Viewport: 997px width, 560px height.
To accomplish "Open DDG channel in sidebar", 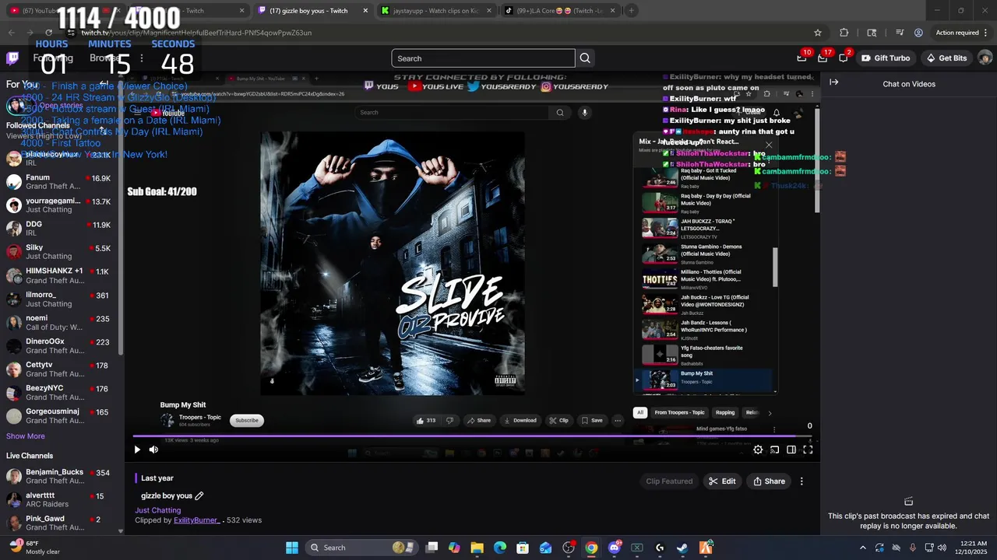I will [59, 229].
